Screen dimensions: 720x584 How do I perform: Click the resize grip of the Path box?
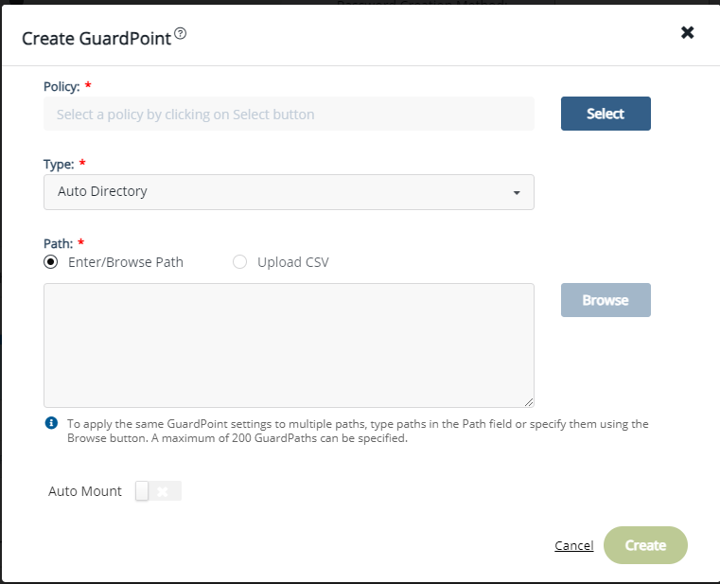[x=529, y=402]
